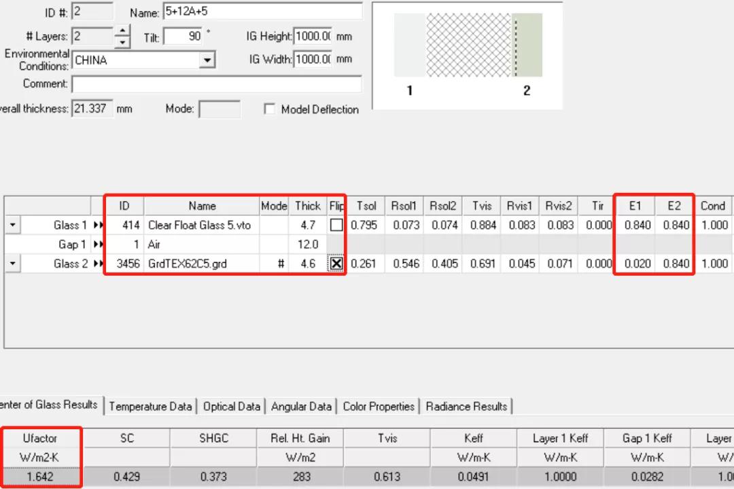The image size is (734, 489).
Task: Click the glazing system preview diagram
Action: (468, 56)
